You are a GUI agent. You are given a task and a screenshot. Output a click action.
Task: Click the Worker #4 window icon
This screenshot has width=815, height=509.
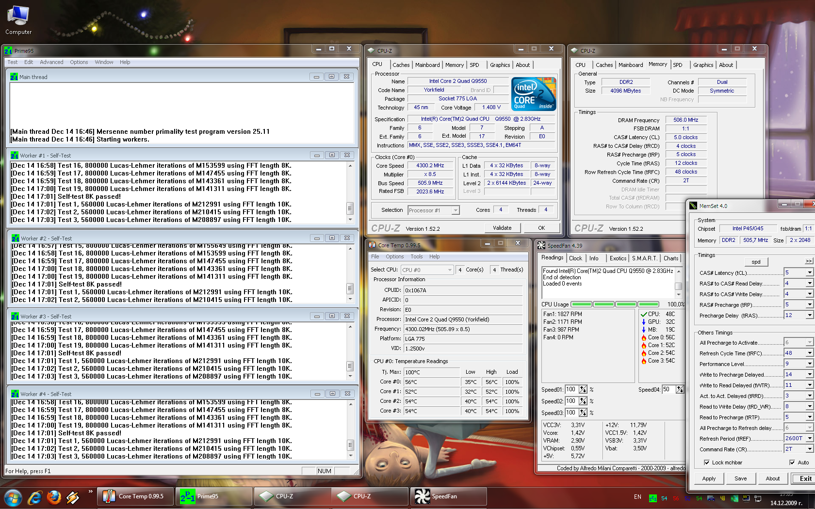click(x=15, y=394)
